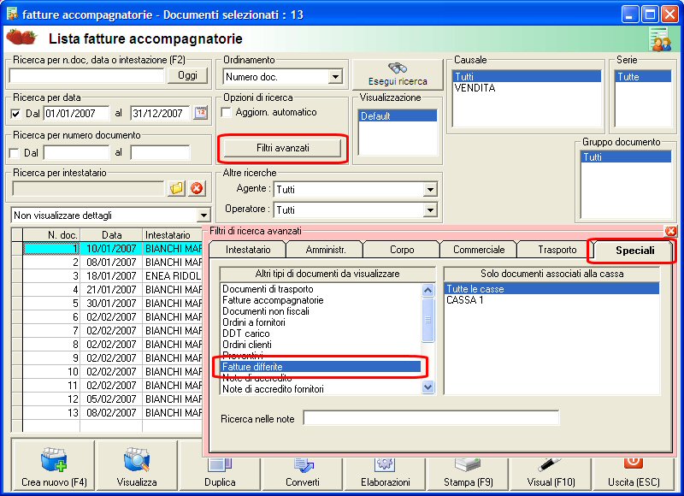Screen dimensions: 684x496
Task: Click the end date field 31/12/2007
Action: pyautogui.click(x=160, y=114)
